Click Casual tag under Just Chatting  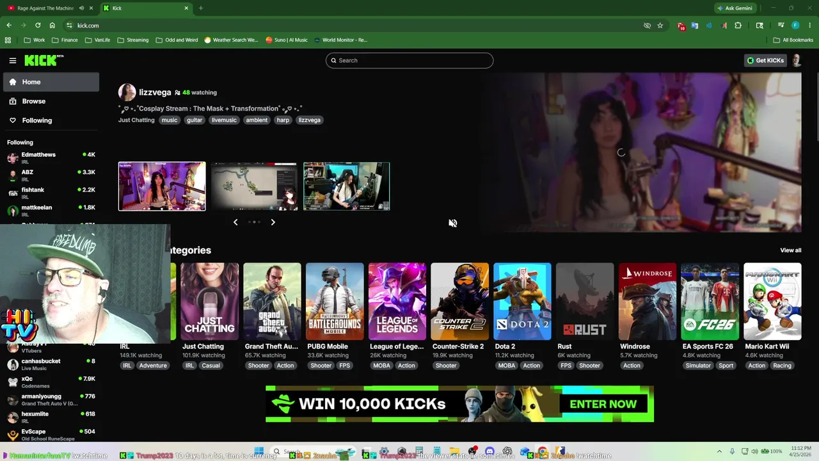click(211, 366)
